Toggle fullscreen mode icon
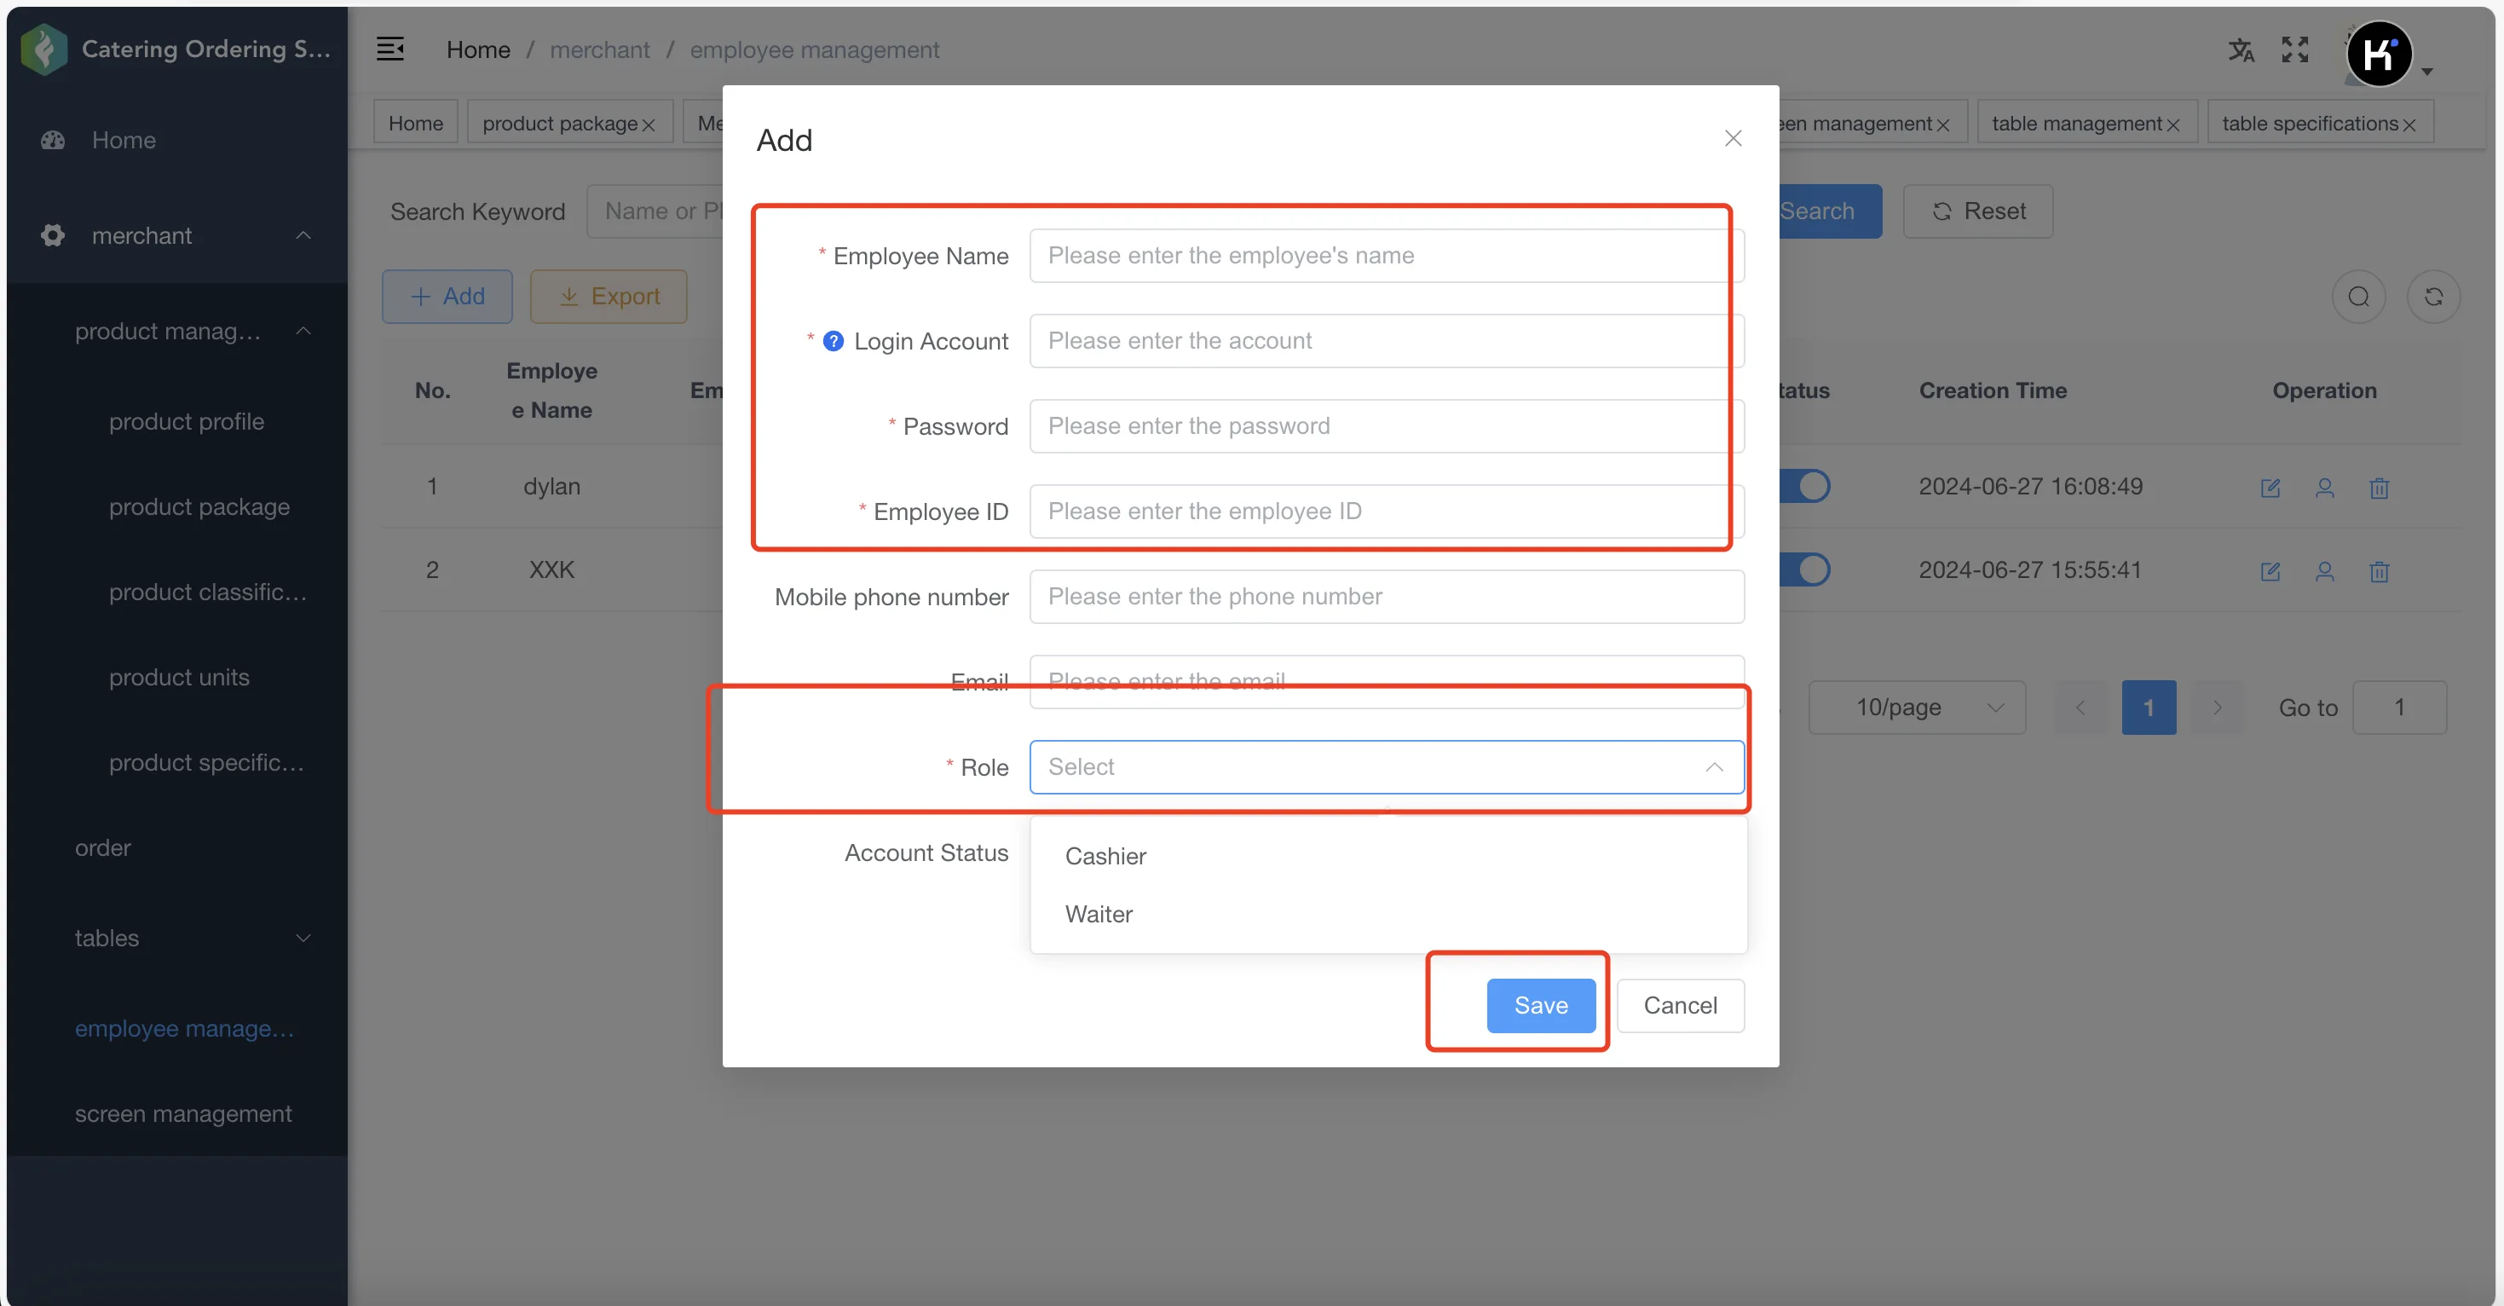Image resolution: width=2504 pixels, height=1306 pixels. 2295,49
